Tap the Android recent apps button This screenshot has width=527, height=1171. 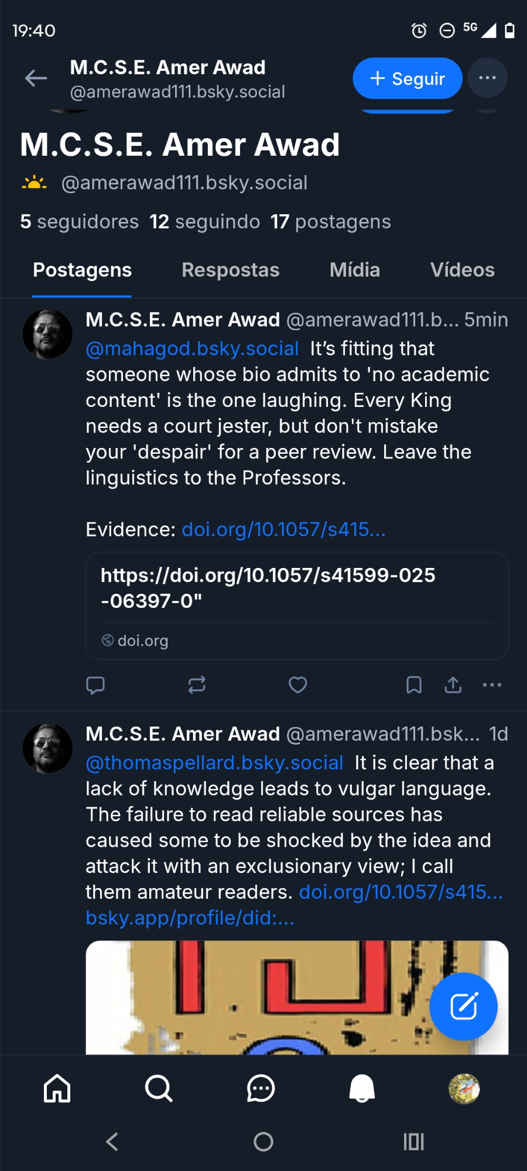pos(413,1142)
